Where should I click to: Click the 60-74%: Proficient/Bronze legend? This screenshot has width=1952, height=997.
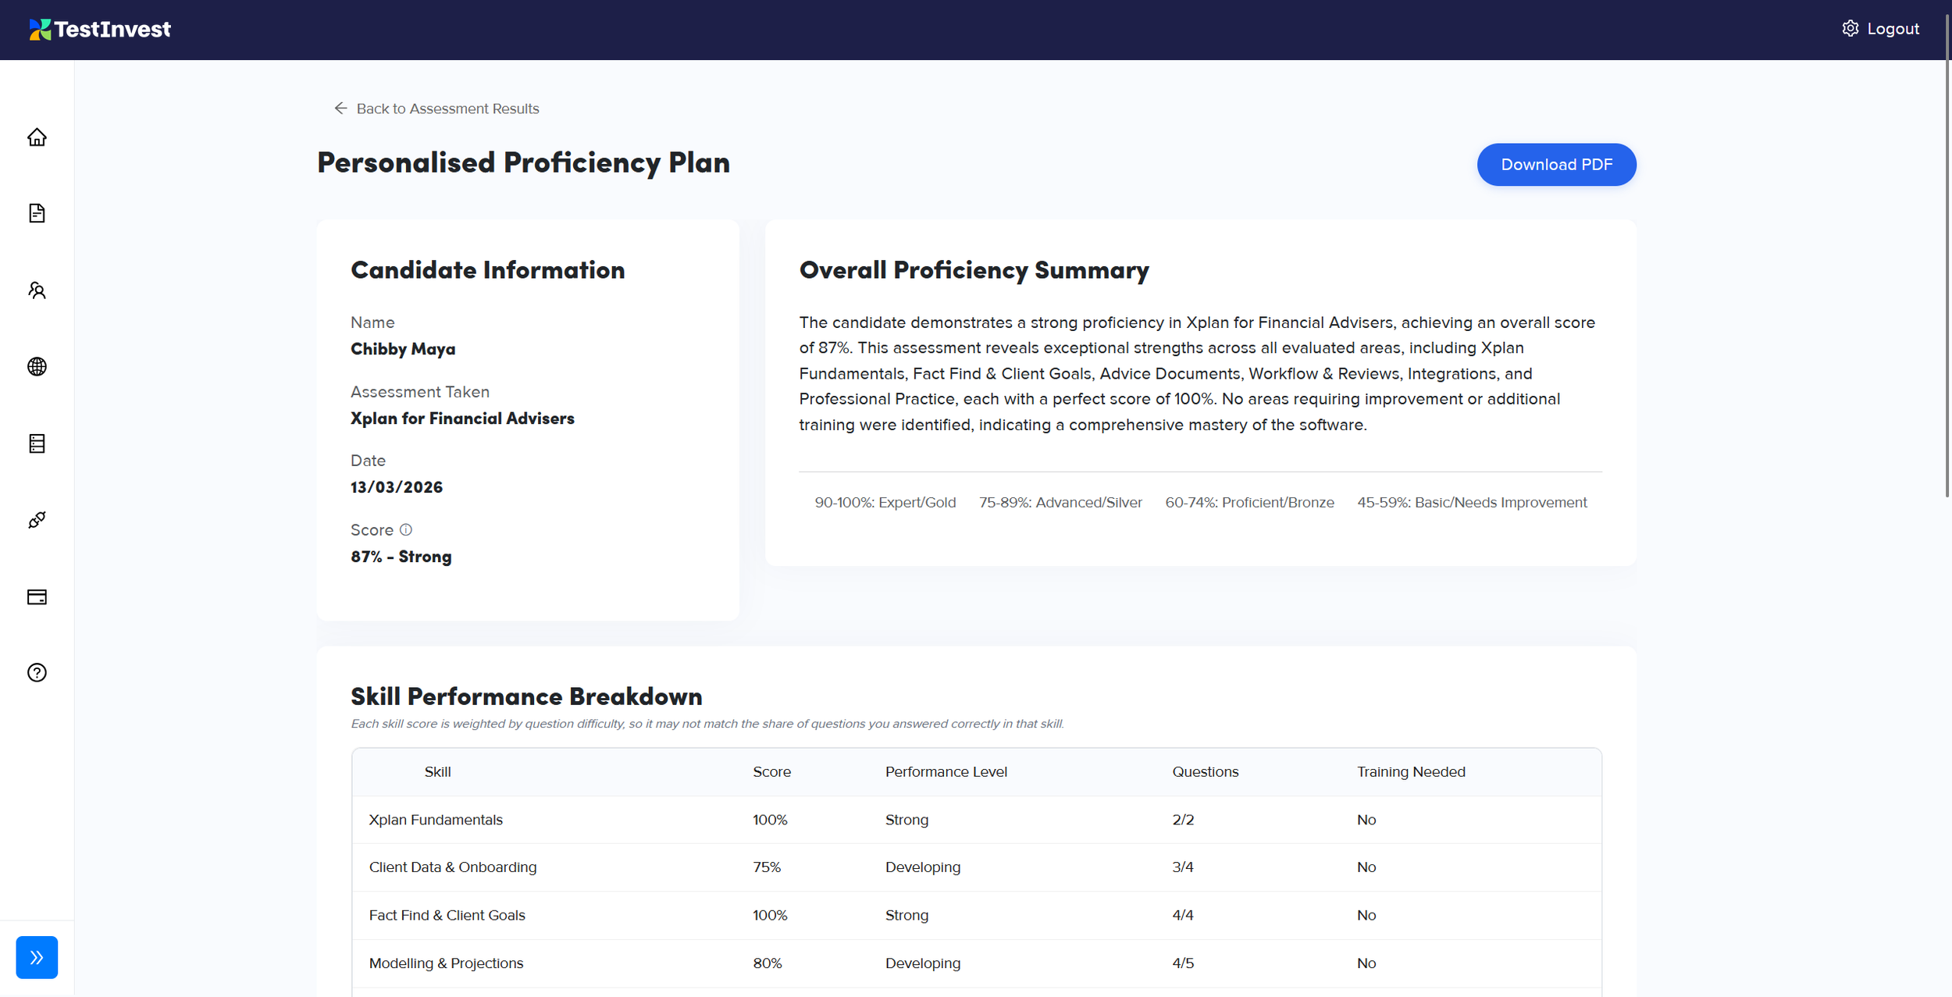tap(1249, 503)
